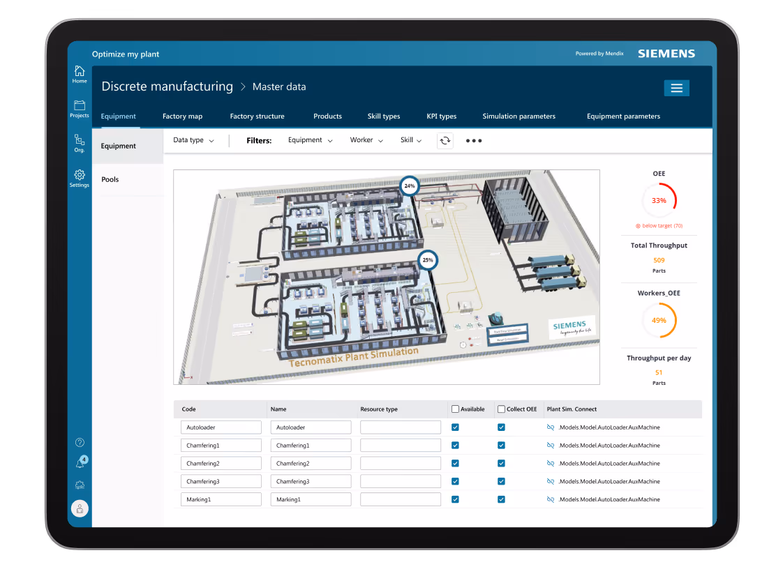Toggle the Available header checkbox
The height and width of the screenshot is (569, 783).
[x=455, y=409]
